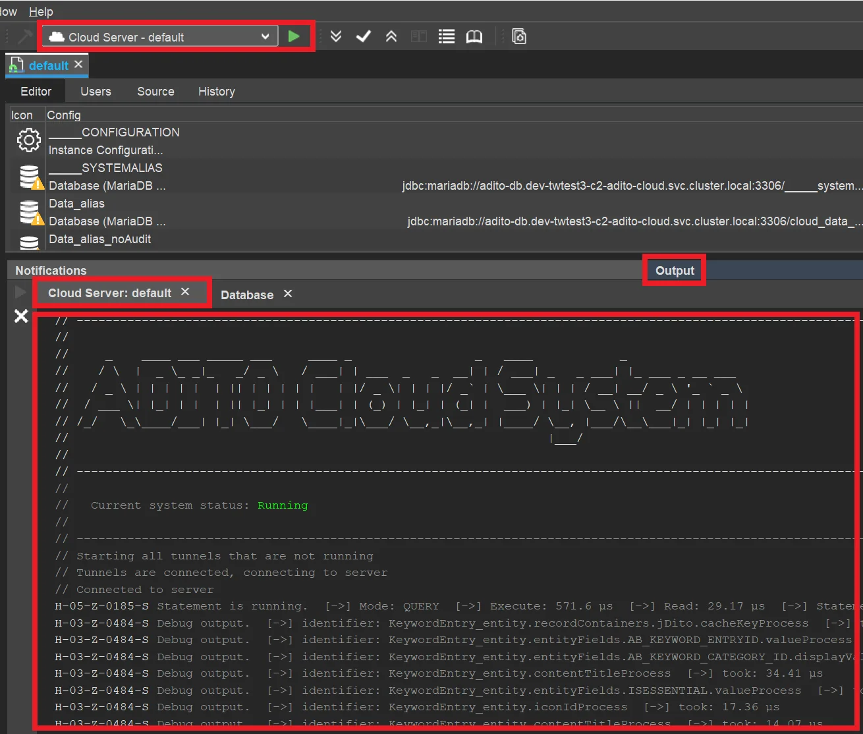Run the Cloud Server with the green play button
Viewport: 863px width, 734px height.
click(294, 37)
